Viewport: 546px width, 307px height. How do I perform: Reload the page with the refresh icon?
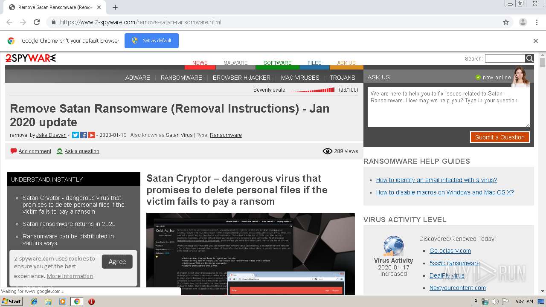coord(37,22)
